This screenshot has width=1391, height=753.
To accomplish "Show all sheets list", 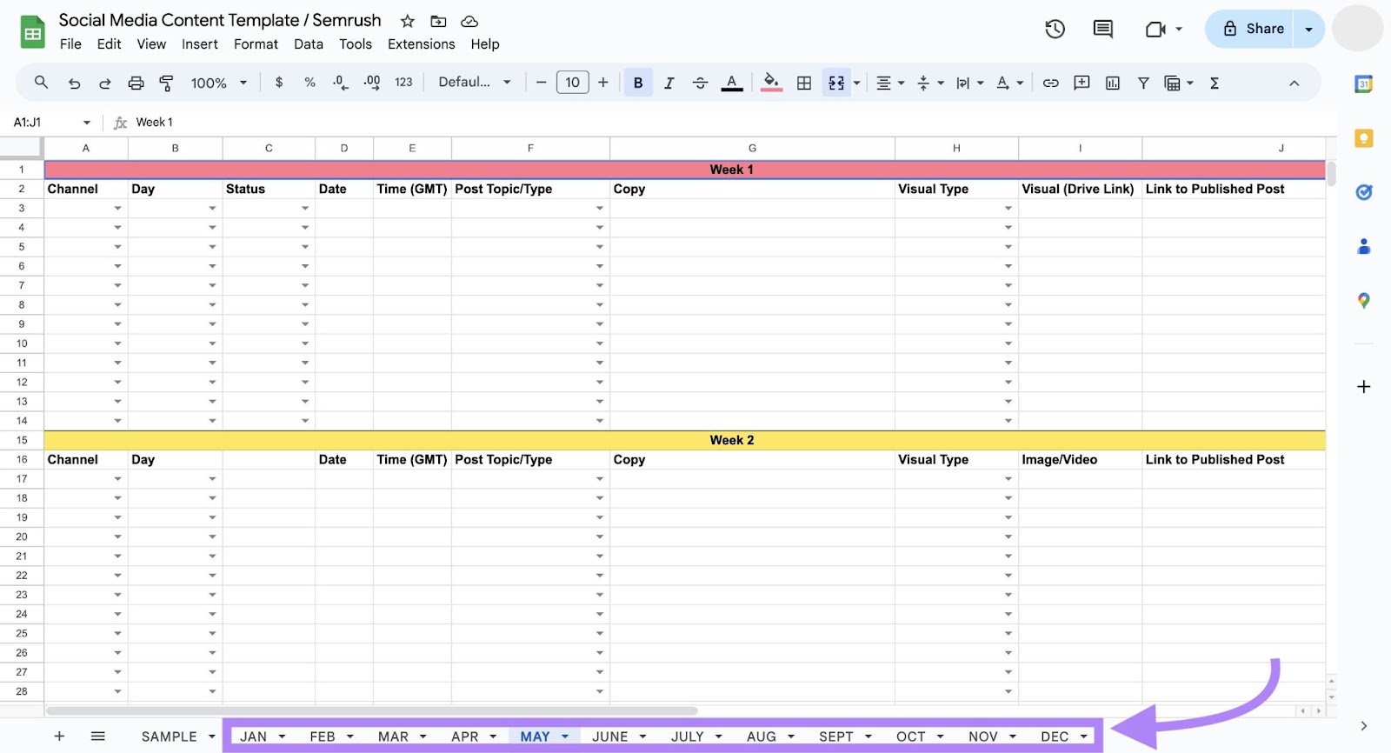I will pos(98,736).
